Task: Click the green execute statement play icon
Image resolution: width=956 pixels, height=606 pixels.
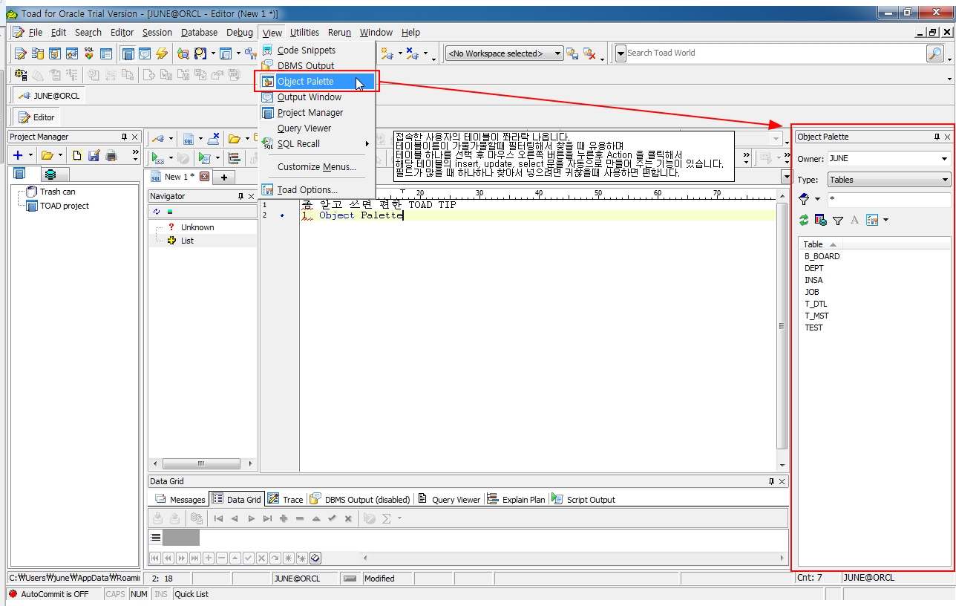Action: click(x=157, y=158)
